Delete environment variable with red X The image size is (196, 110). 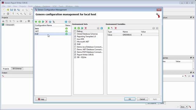tap(116, 28)
